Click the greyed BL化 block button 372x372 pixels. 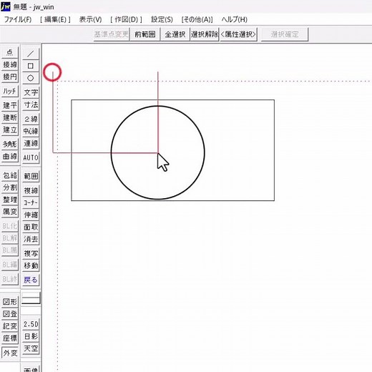[x=10, y=226]
